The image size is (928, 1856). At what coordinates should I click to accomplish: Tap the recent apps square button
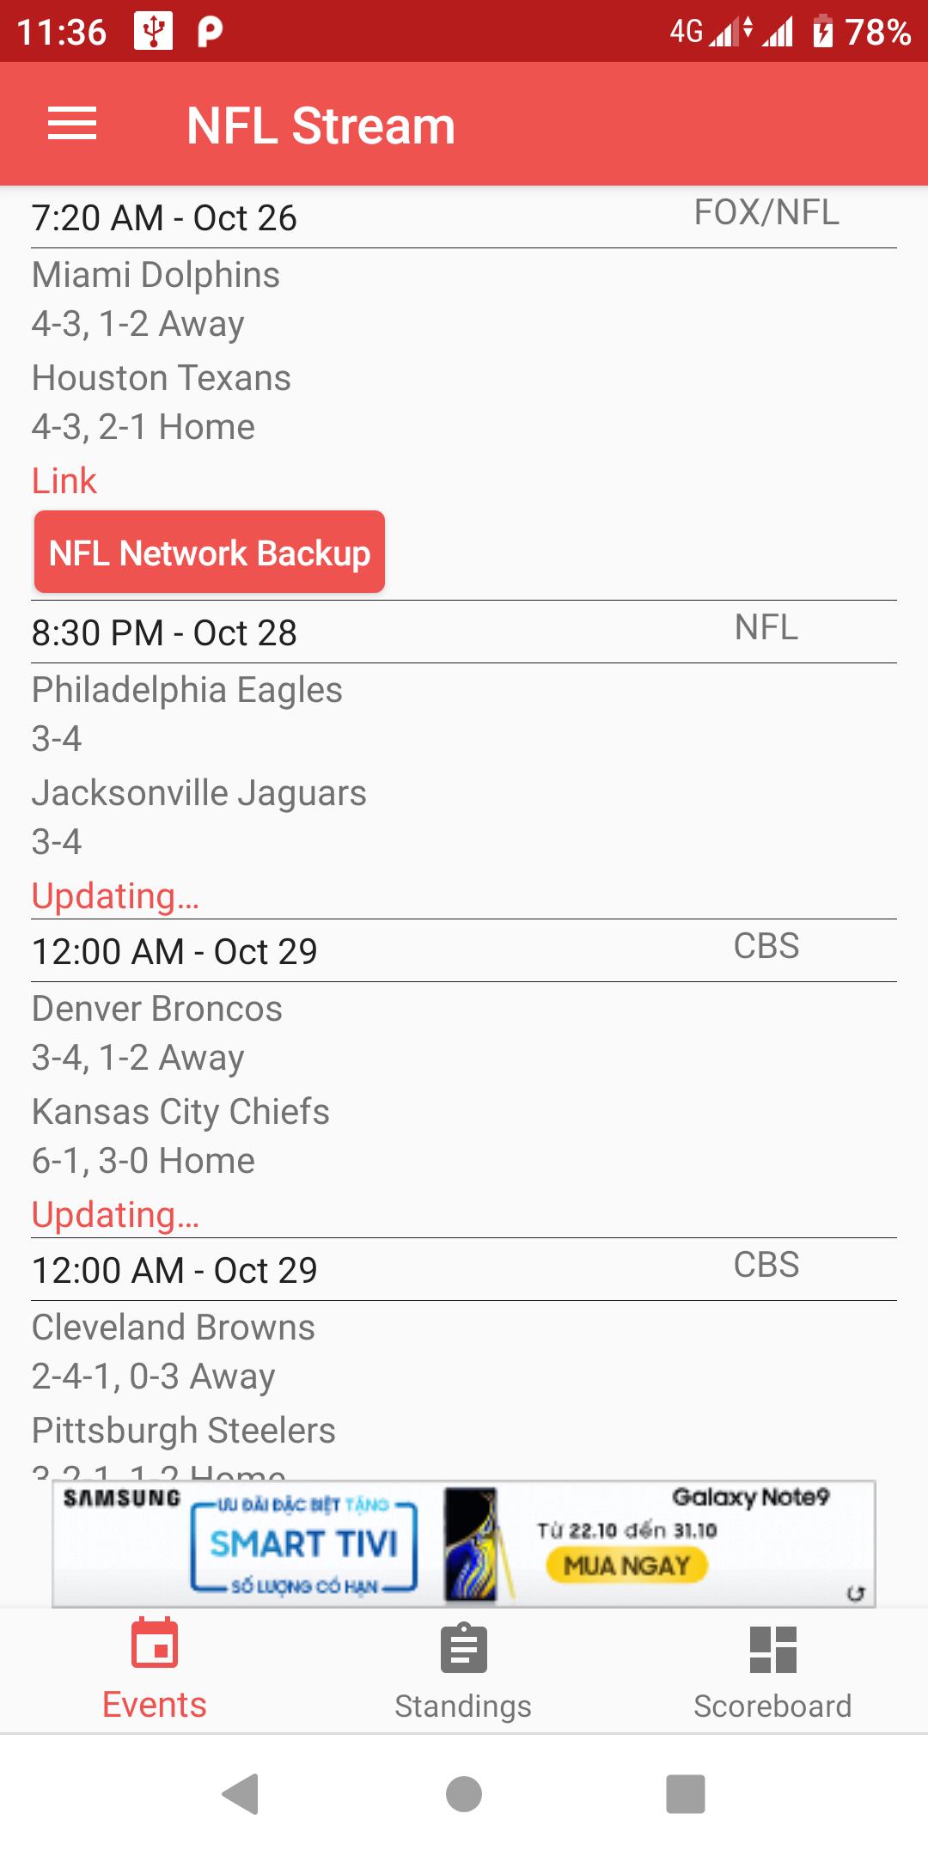686,1794
